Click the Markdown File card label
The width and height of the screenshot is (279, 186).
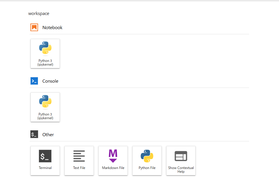113,168
